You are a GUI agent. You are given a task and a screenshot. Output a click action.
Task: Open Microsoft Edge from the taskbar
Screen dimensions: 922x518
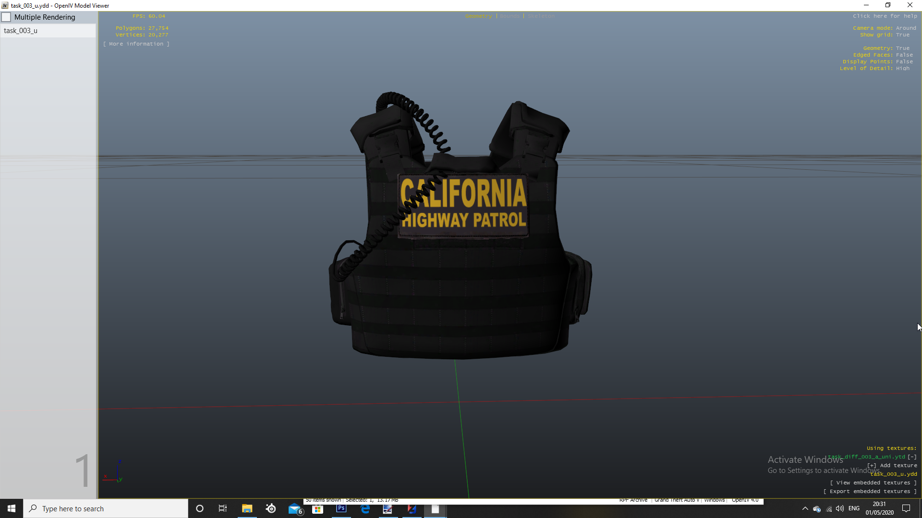365,509
